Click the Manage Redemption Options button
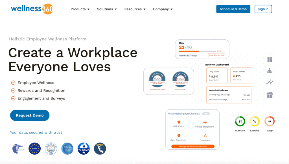The image size is (289, 164). pos(193,146)
